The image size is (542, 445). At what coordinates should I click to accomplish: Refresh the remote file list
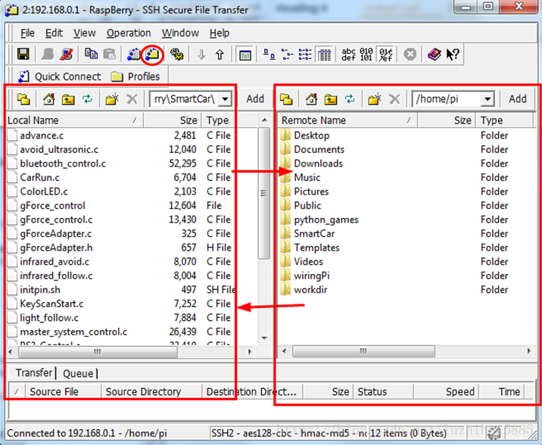(350, 99)
